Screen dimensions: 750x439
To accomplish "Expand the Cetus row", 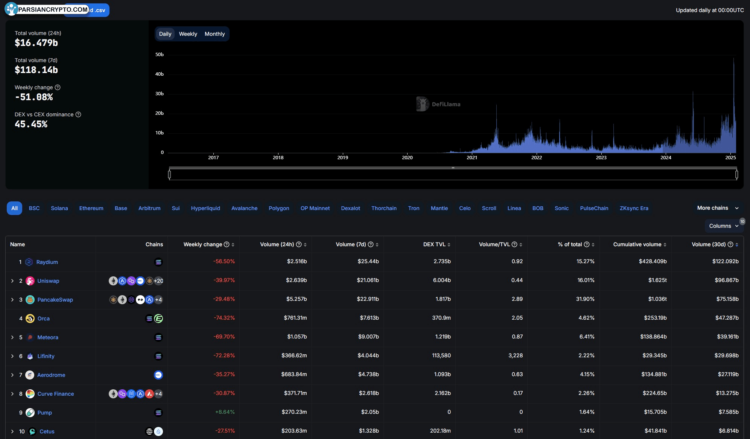I will point(12,431).
